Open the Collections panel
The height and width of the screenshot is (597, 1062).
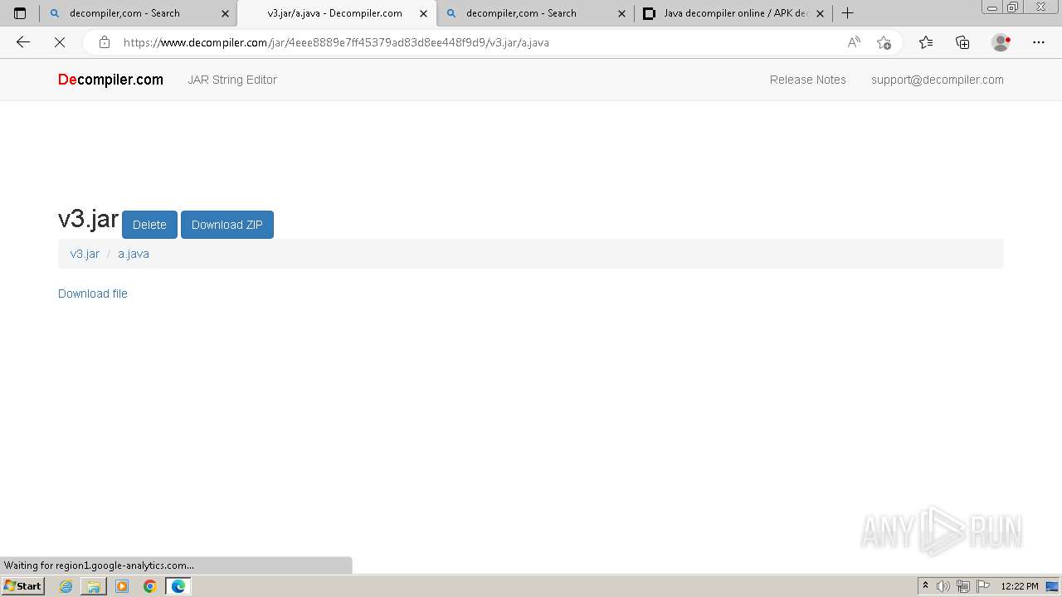coord(962,42)
